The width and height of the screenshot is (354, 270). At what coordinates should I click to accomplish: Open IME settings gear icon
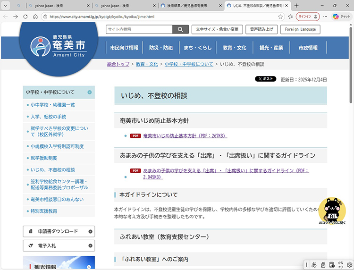[349, 265]
